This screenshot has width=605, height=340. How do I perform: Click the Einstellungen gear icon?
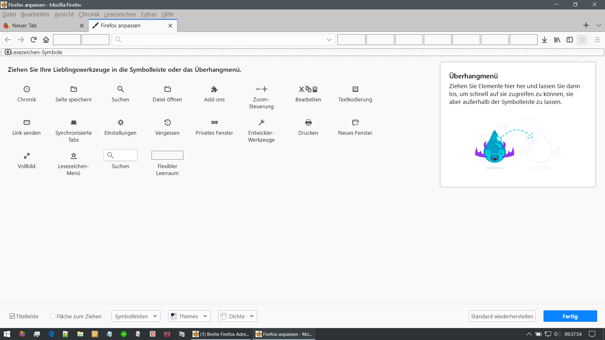(x=120, y=122)
